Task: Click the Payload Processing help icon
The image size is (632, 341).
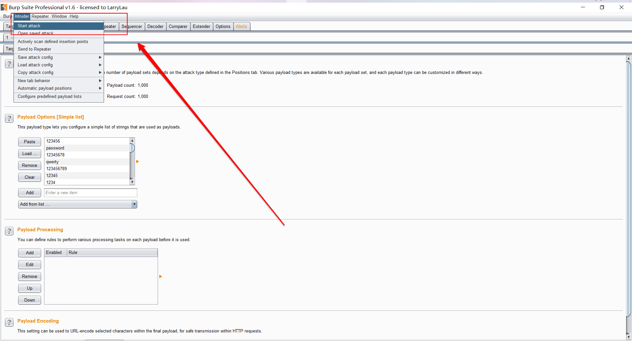Action: point(9,231)
